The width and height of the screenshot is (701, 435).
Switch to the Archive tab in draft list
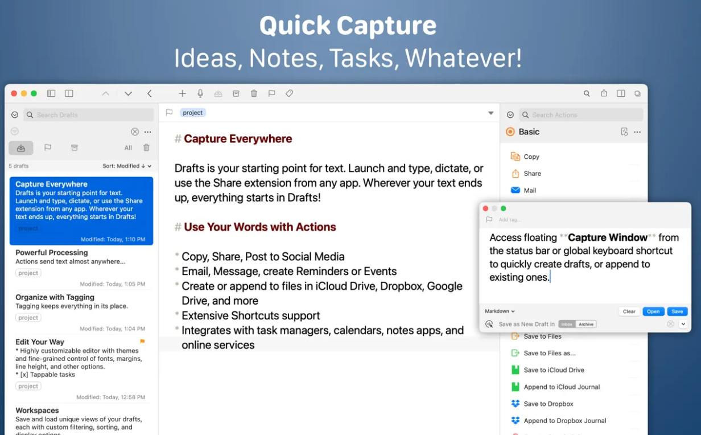point(75,147)
